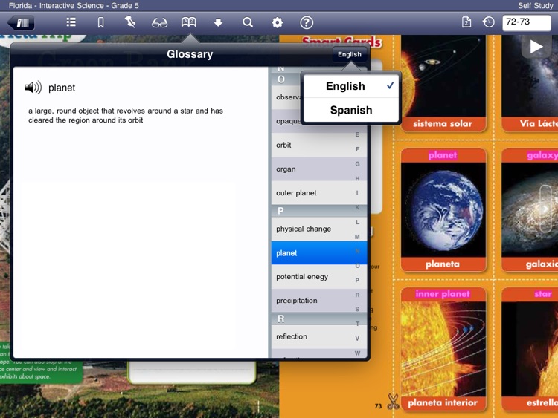This screenshot has width=558, height=418.
Task: Choose Spanish in language menu
Action: coord(351,110)
